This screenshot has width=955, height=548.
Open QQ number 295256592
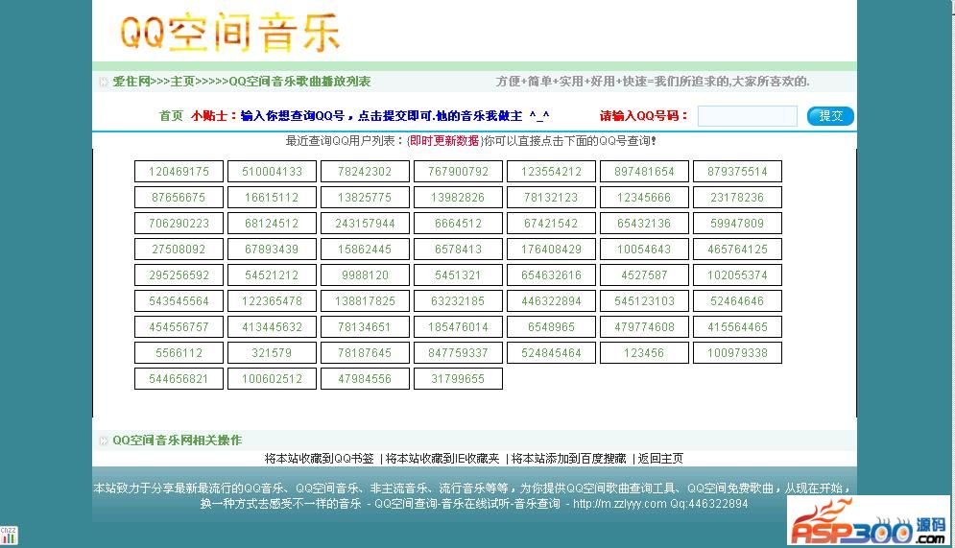click(179, 275)
